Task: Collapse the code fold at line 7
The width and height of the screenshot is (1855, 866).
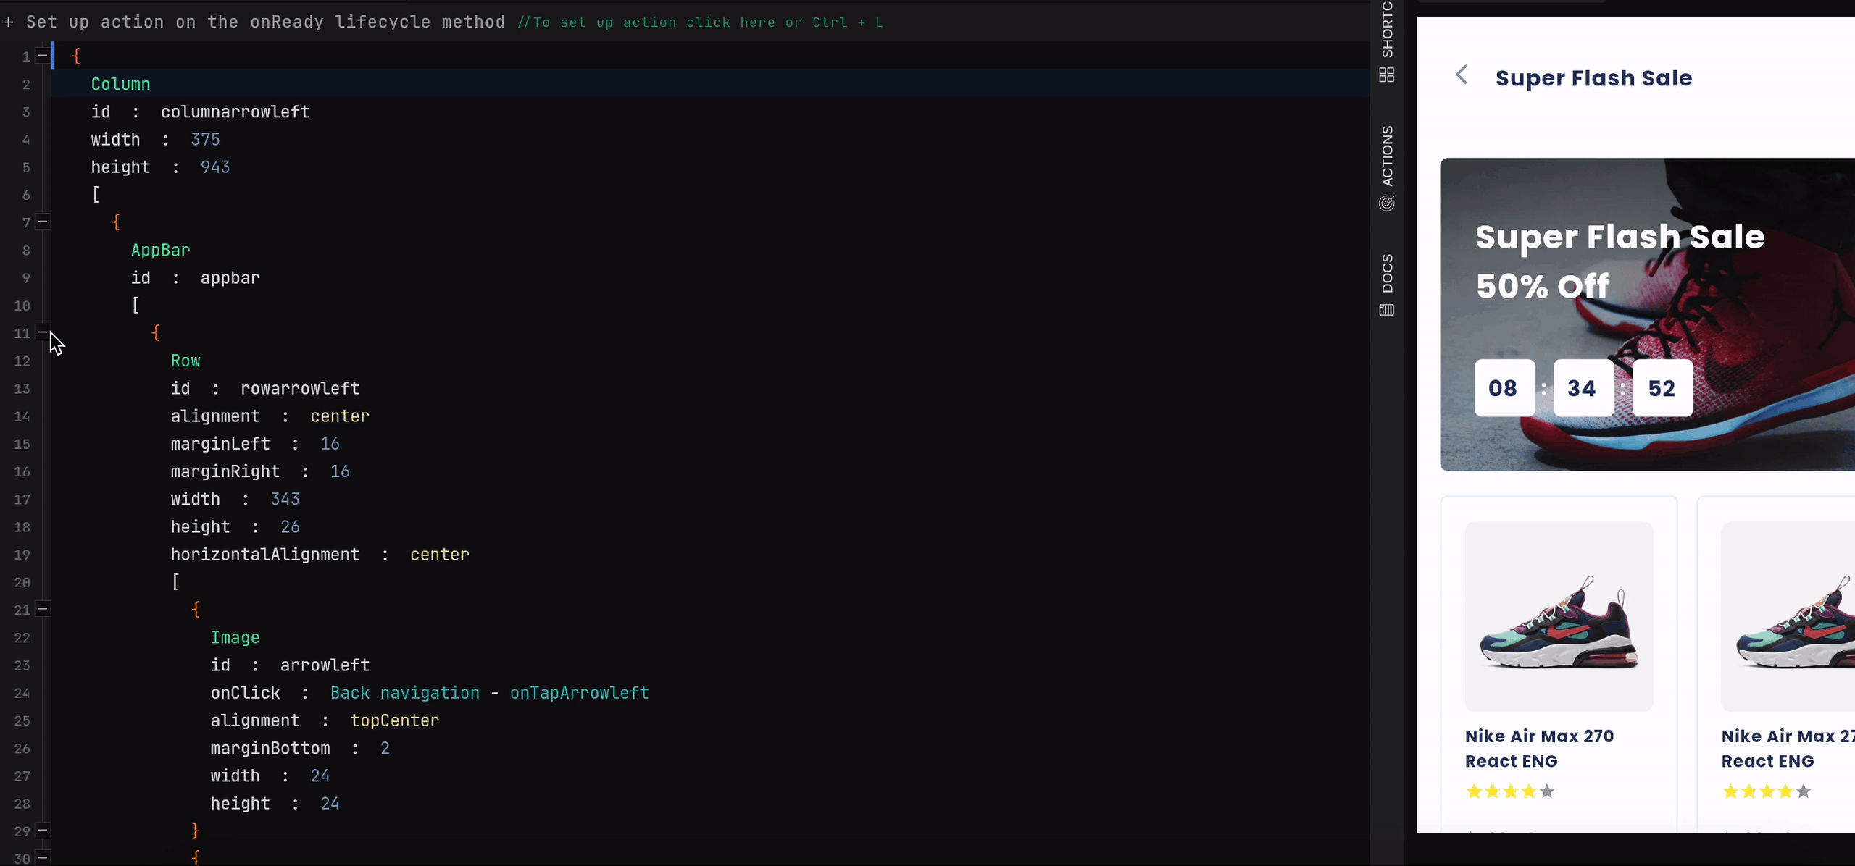Action: click(x=43, y=222)
